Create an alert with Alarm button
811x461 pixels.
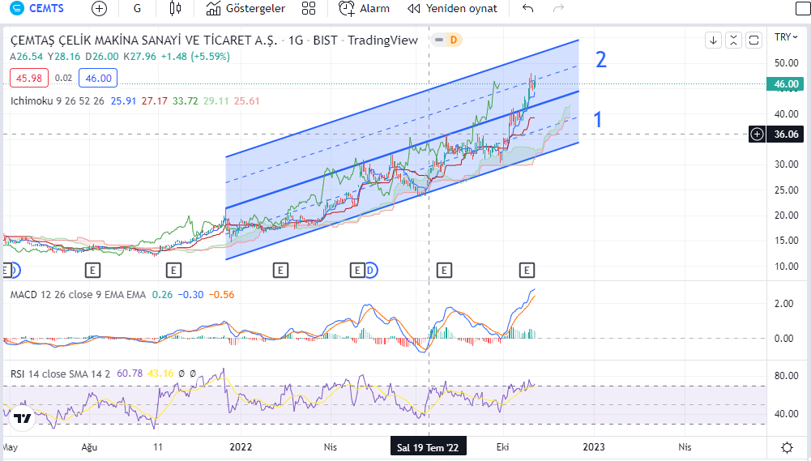coord(364,8)
